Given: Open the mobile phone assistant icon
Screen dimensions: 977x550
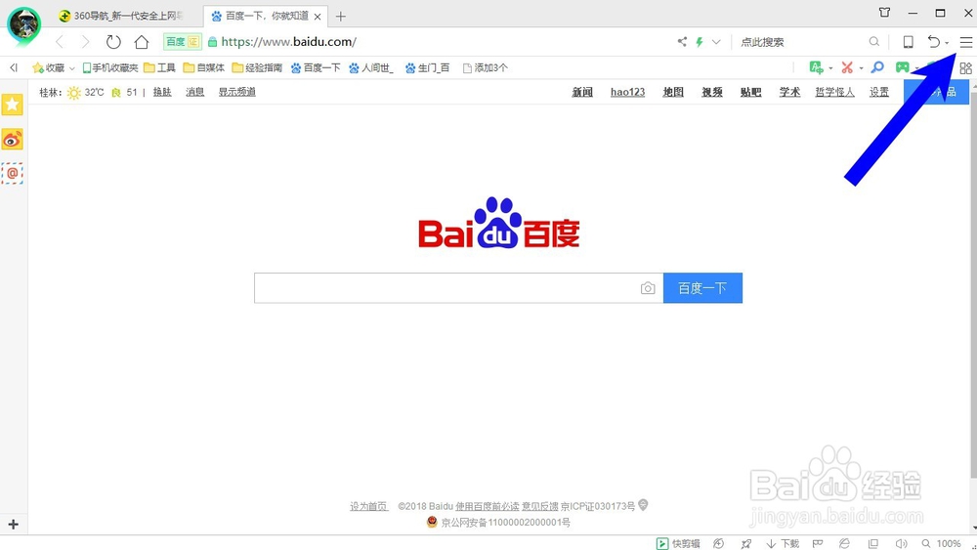Looking at the screenshot, I should point(909,42).
